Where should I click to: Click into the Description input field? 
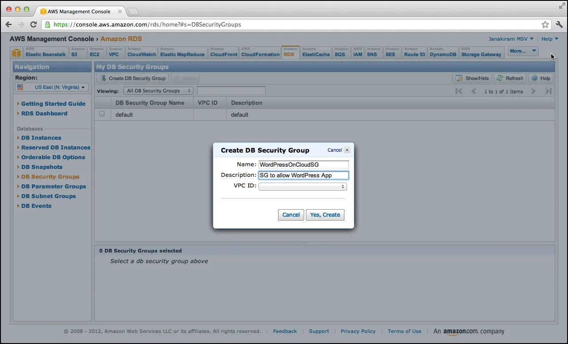coord(304,175)
